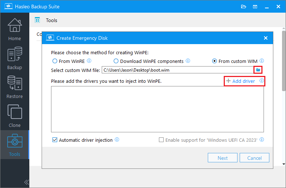Click the custom WIM file path field
Image resolution: width=286 pixels, height=188 pixels.
(178, 70)
